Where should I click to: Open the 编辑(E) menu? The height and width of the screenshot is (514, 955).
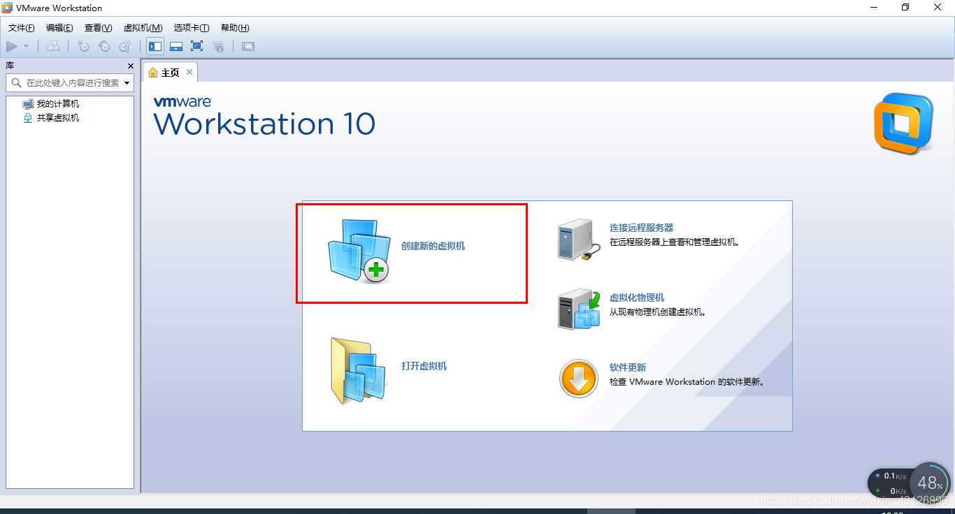pyautogui.click(x=59, y=28)
